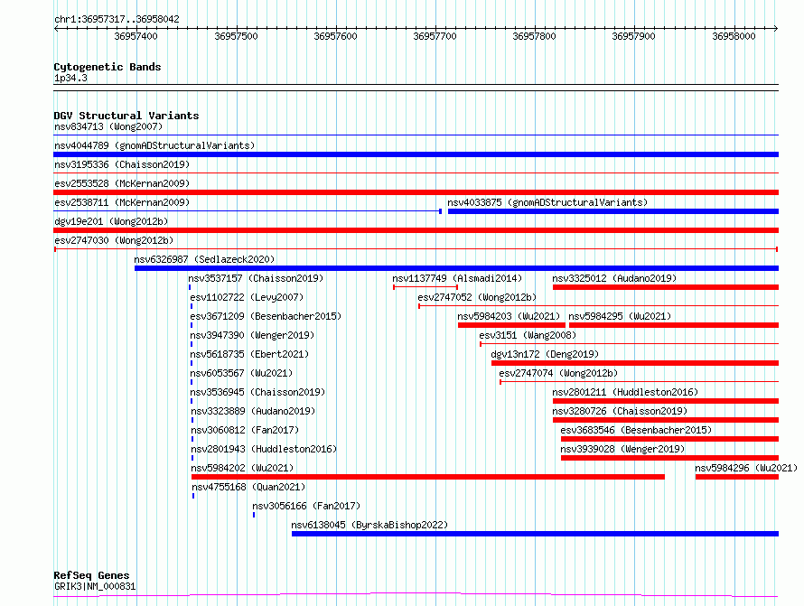Click the 36958000 ruler position label

[x=734, y=36]
